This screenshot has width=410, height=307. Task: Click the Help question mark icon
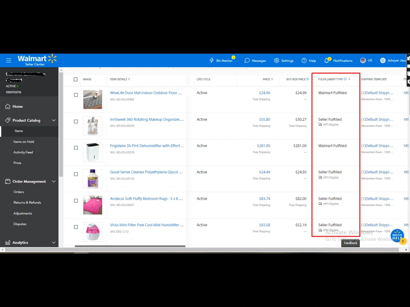[x=304, y=61]
